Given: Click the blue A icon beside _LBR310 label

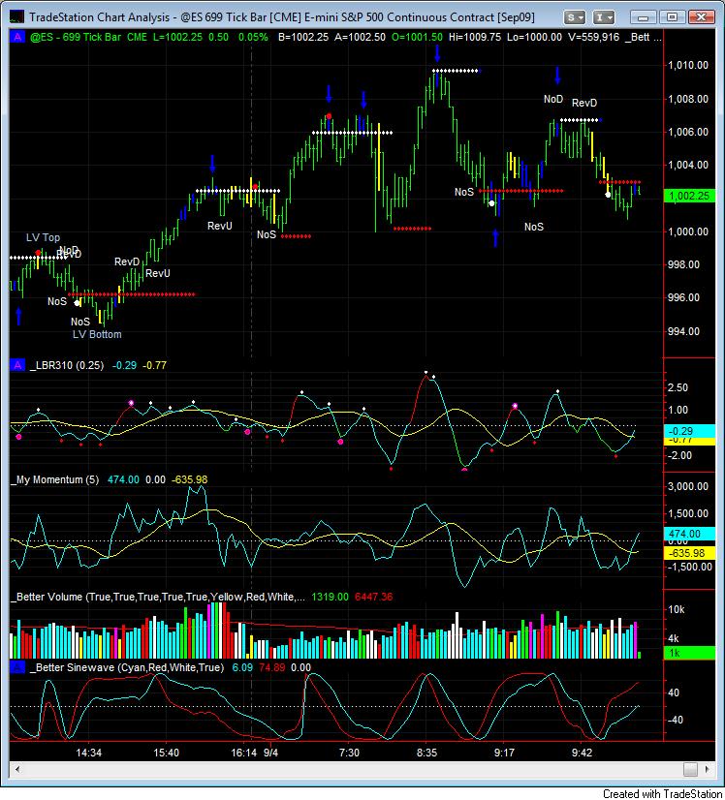Looking at the screenshot, I should pyautogui.click(x=17, y=365).
